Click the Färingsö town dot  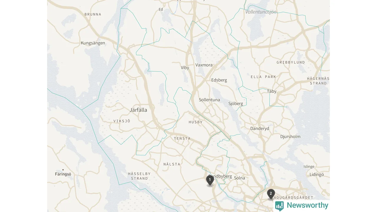[x=63, y=170]
